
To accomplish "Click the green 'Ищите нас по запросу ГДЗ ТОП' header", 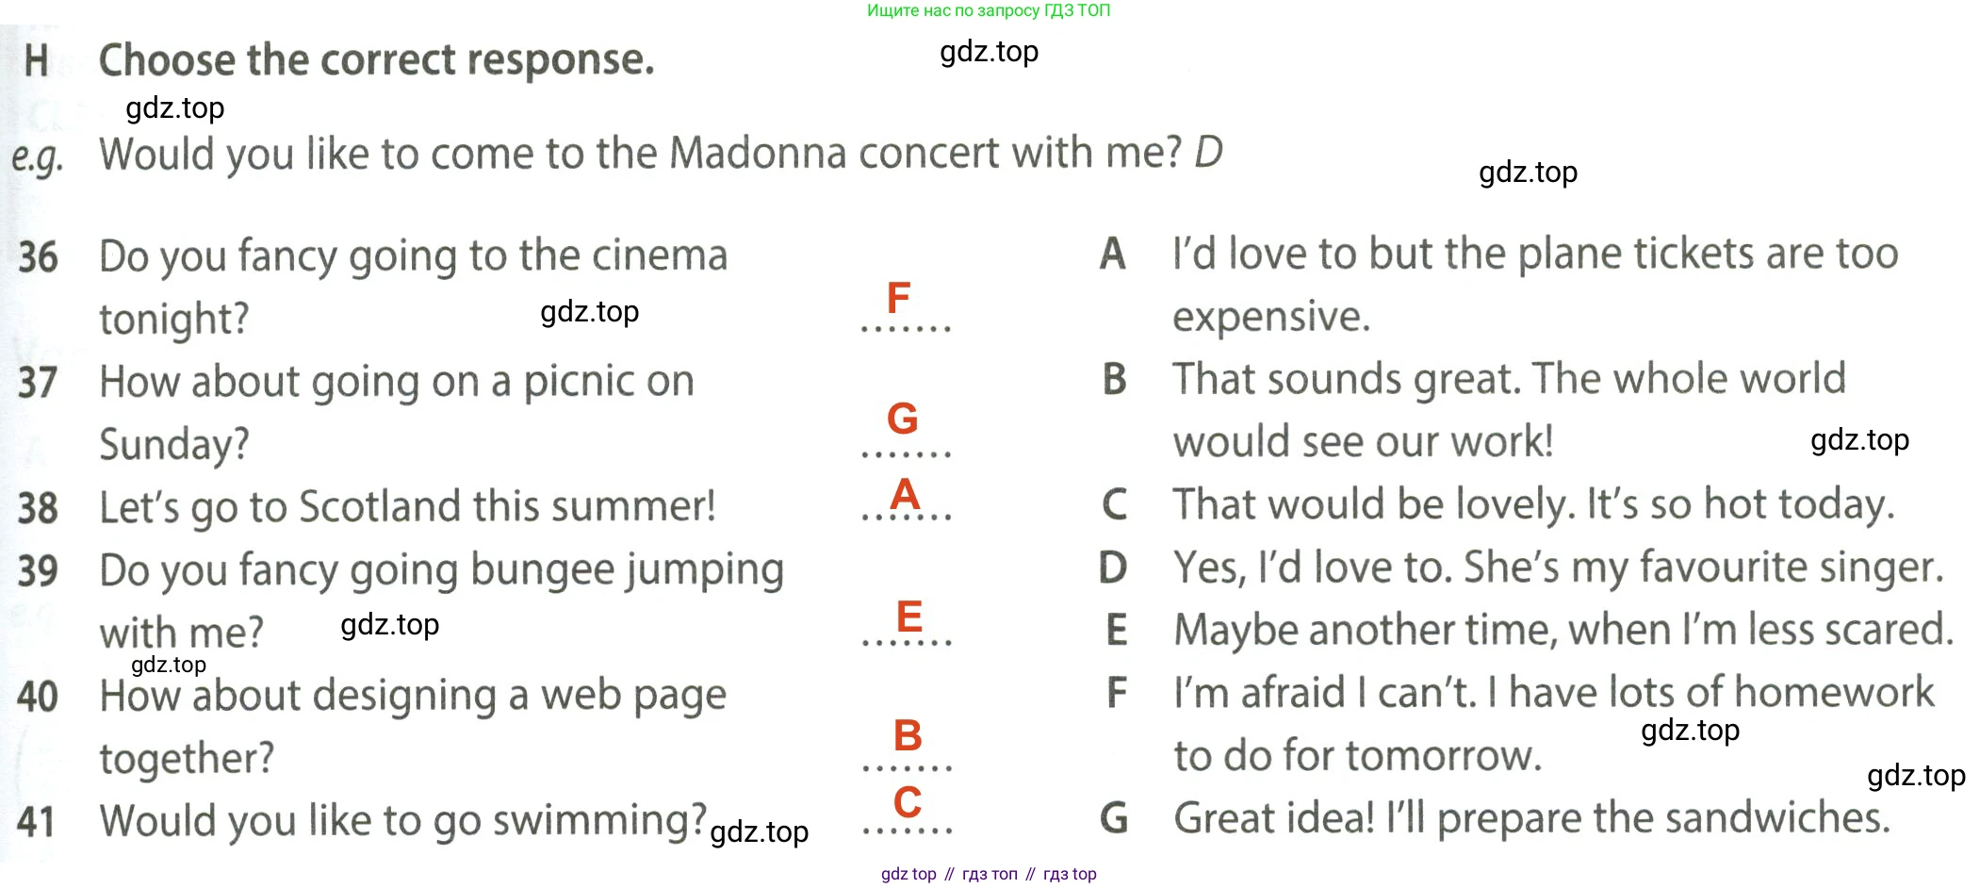I will [989, 10].
